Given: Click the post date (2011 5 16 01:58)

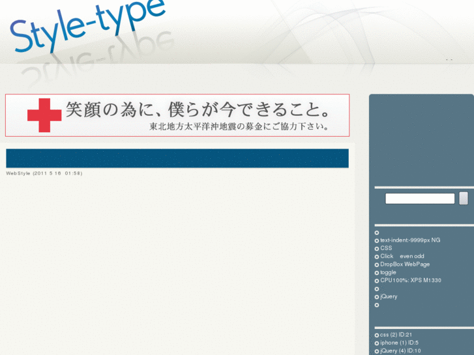Looking at the screenshot, I should click(57, 173).
